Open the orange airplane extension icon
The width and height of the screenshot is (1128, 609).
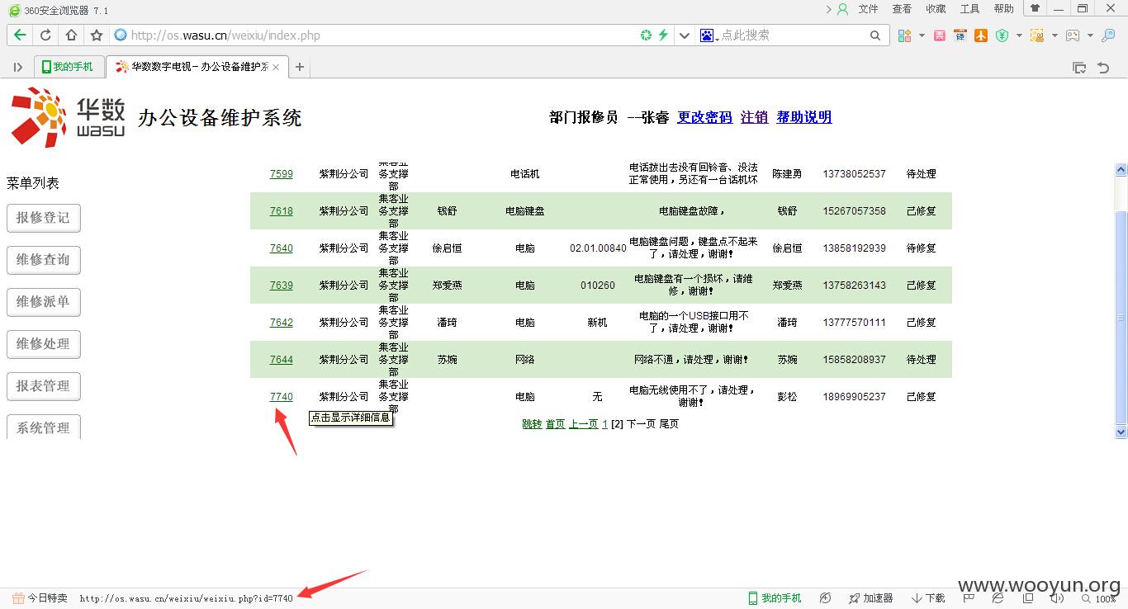(x=981, y=35)
